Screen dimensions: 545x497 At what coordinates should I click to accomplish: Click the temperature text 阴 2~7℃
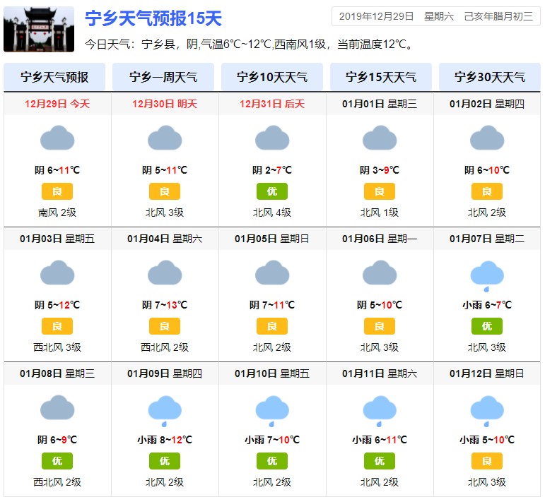pyautogui.click(x=272, y=170)
